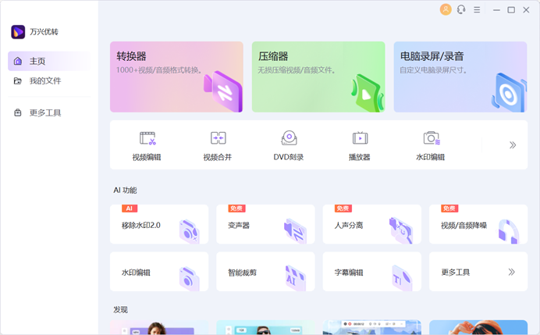Select the DVD刻录 disc icon

click(289, 138)
